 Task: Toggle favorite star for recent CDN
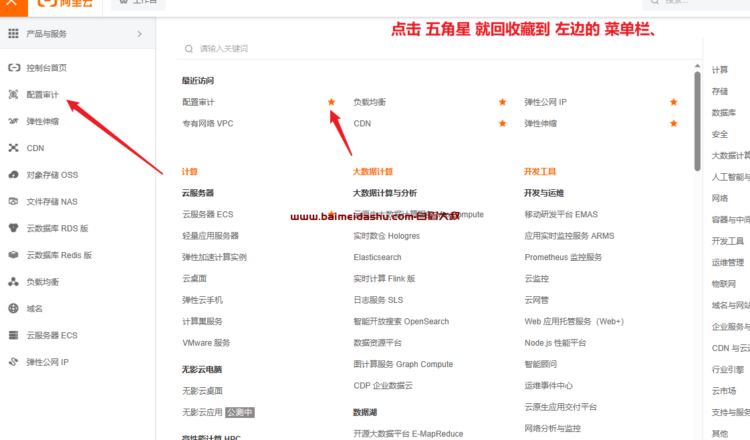[x=503, y=124]
